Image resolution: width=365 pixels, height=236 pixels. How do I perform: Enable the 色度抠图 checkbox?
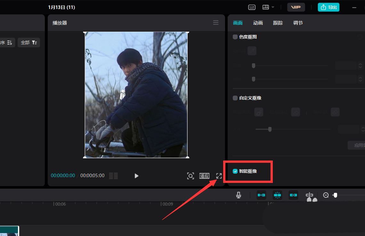click(x=235, y=37)
